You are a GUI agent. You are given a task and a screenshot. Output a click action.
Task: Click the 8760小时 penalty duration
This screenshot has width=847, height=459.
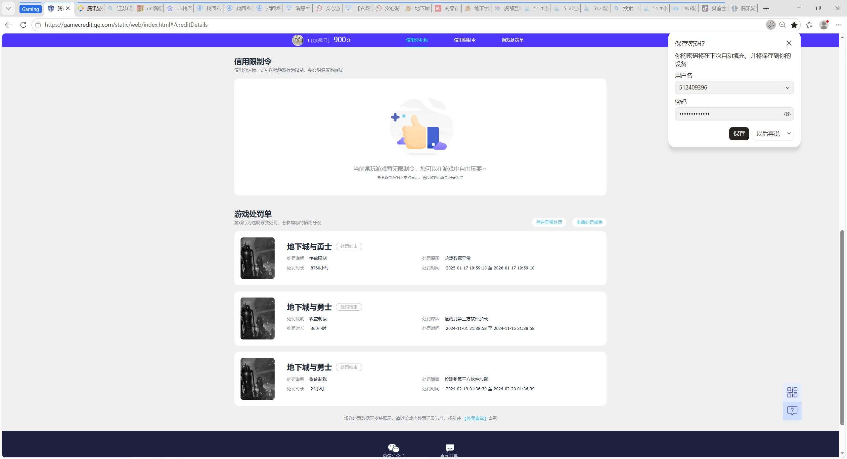(x=320, y=268)
